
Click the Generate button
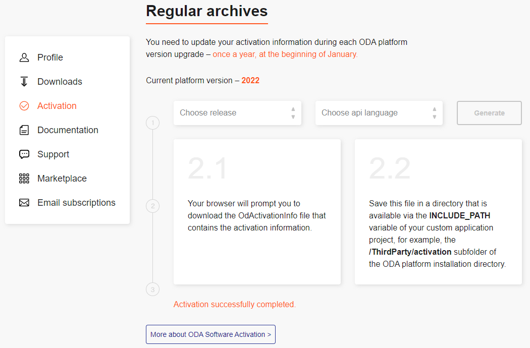(489, 113)
